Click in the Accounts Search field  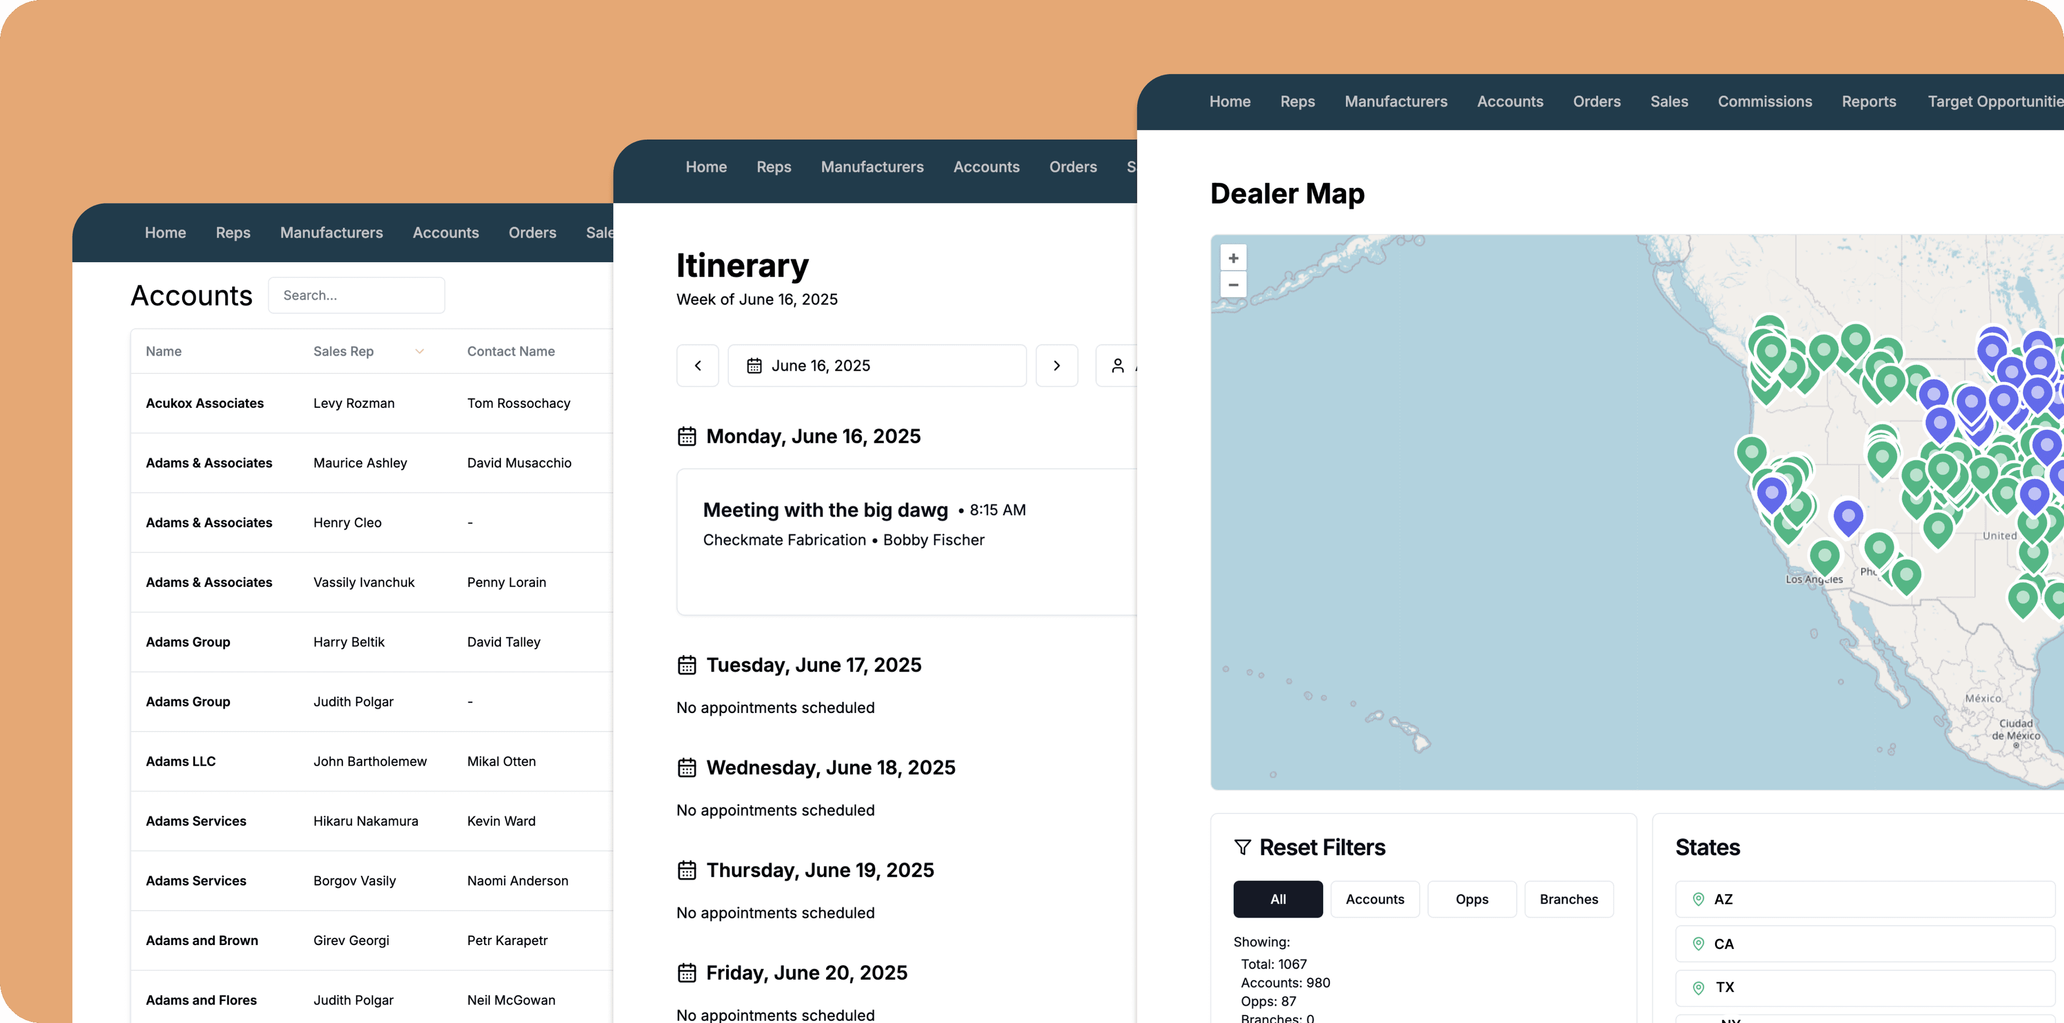click(x=356, y=295)
